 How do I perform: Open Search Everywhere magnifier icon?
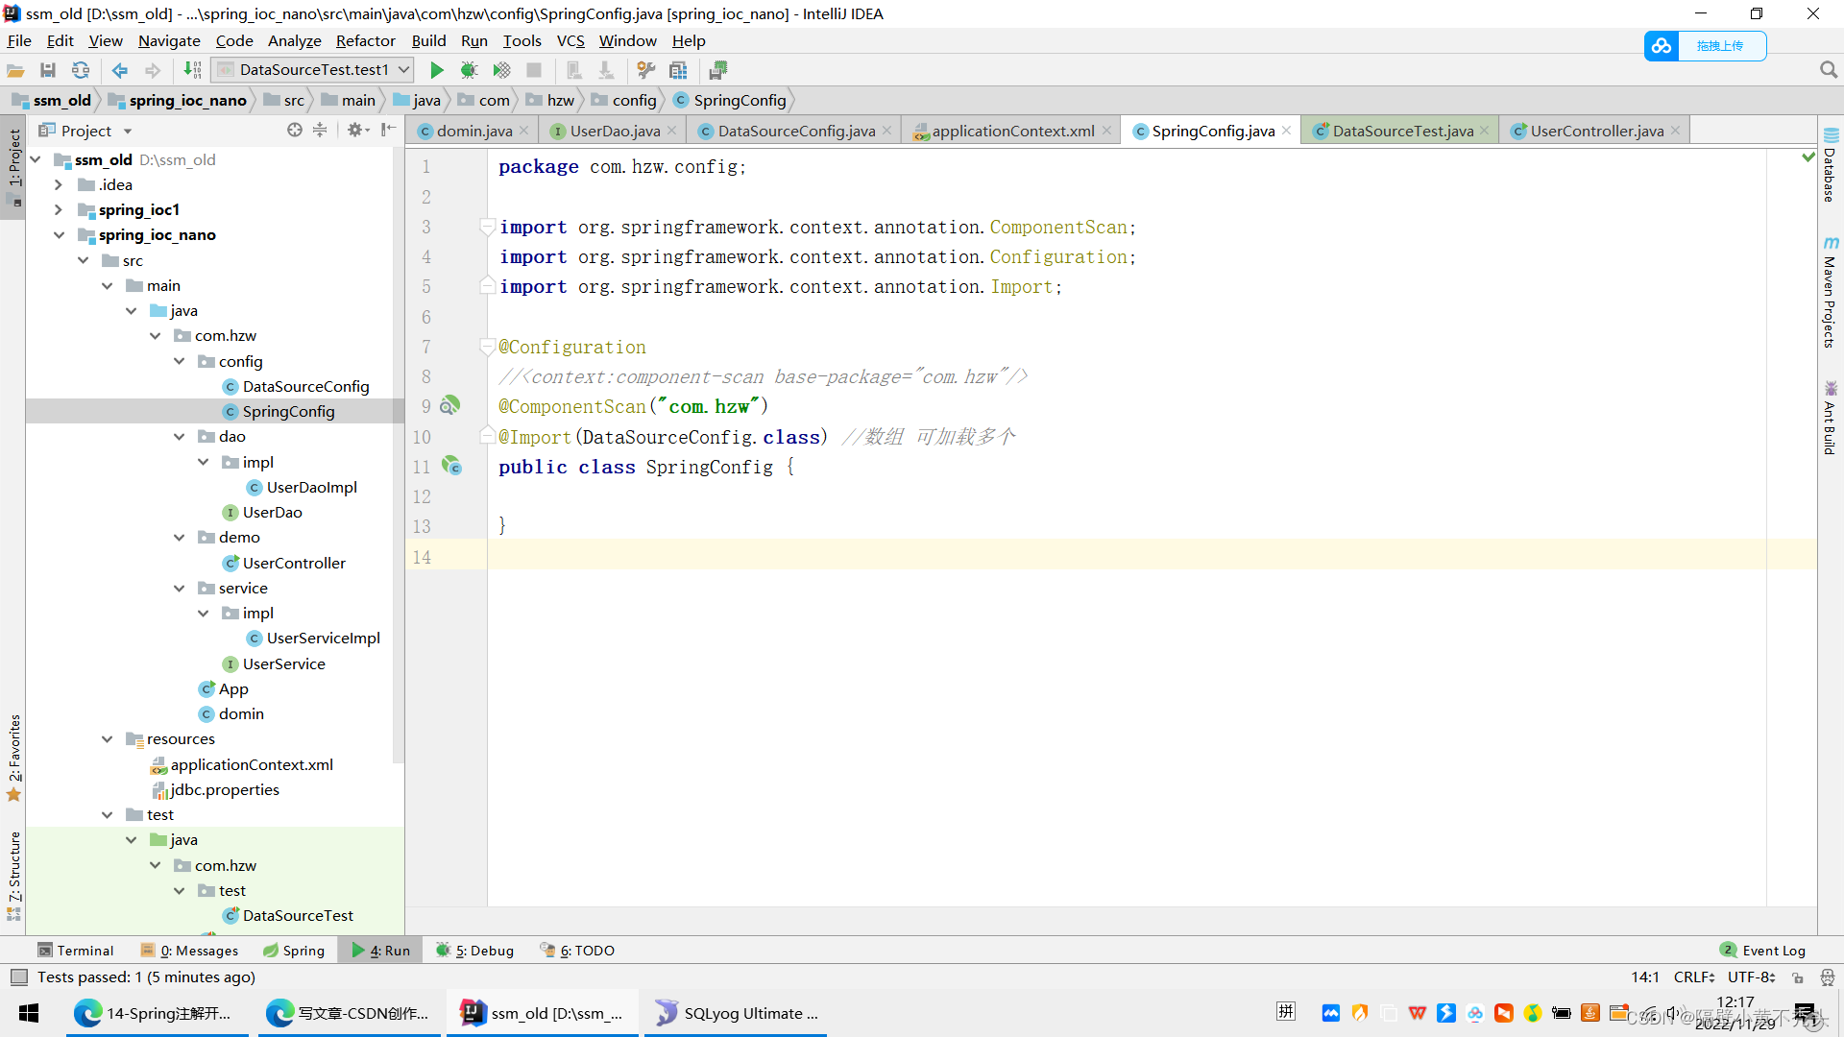[1828, 70]
